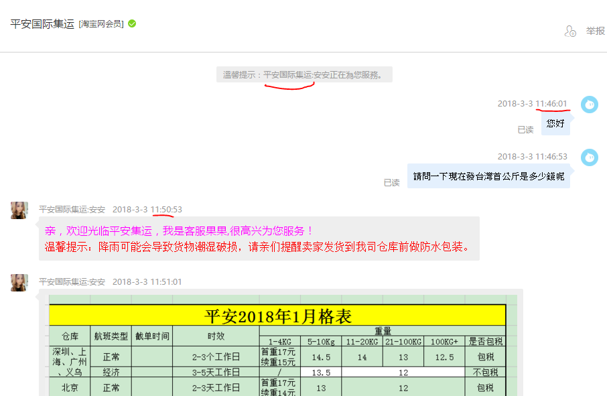This screenshot has height=396, width=607.
Task: Click the 北京 warehouse cell
Action: click(70, 387)
